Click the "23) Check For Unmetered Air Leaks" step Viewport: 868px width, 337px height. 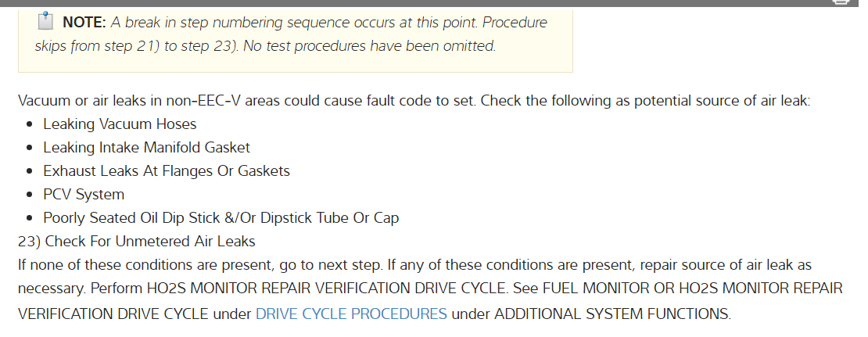[x=137, y=241]
